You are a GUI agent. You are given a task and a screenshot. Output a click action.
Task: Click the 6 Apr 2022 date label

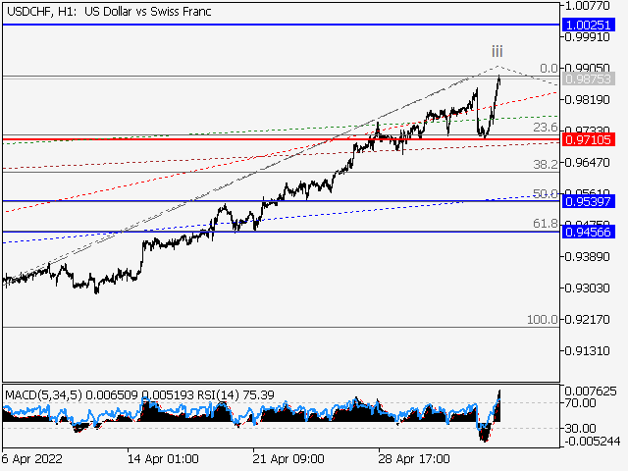[x=32, y=458]
